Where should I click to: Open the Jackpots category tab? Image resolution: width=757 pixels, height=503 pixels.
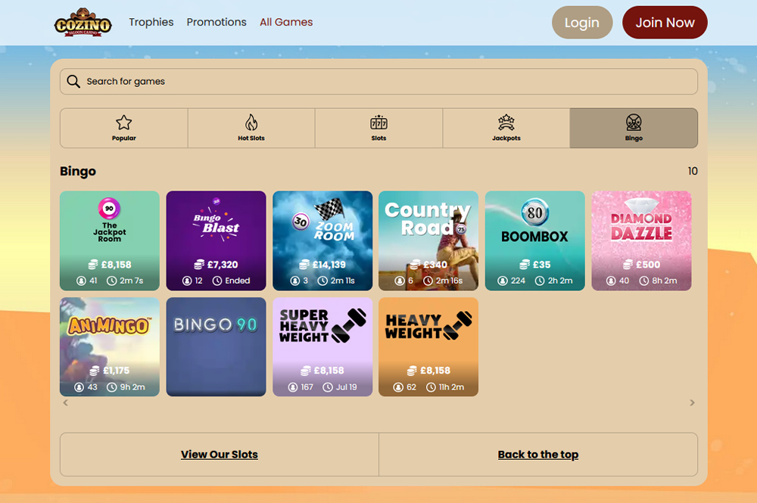click(506, 128)
